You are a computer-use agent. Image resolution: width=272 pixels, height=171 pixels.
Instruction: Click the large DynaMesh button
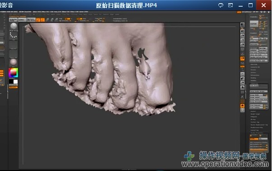pyautogui.click(x=254, y=24)
